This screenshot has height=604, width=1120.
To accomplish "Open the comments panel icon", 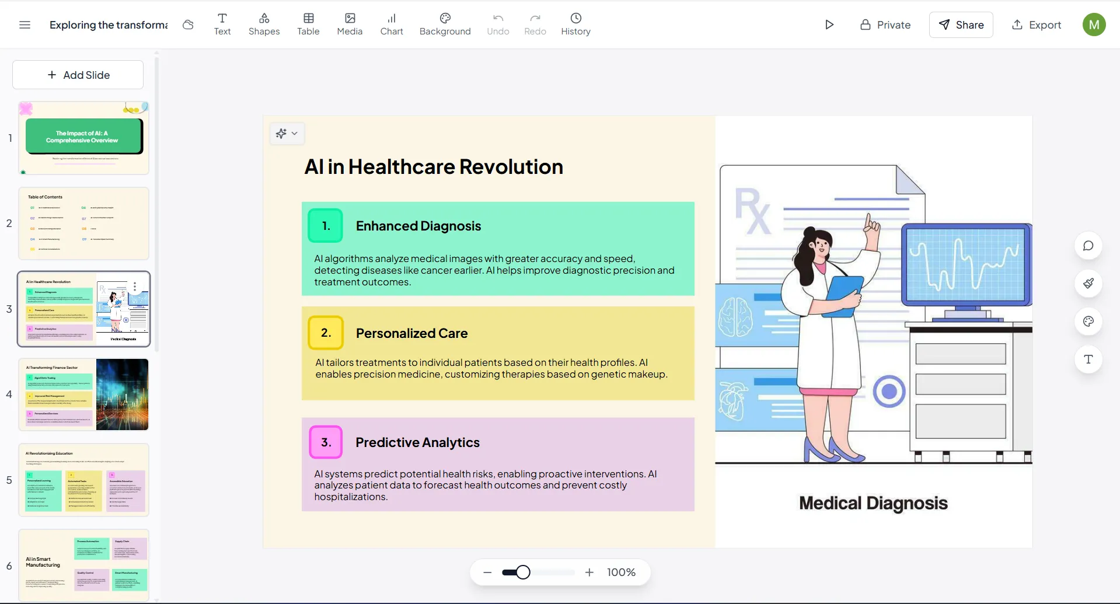I will tap(1088, 246).
